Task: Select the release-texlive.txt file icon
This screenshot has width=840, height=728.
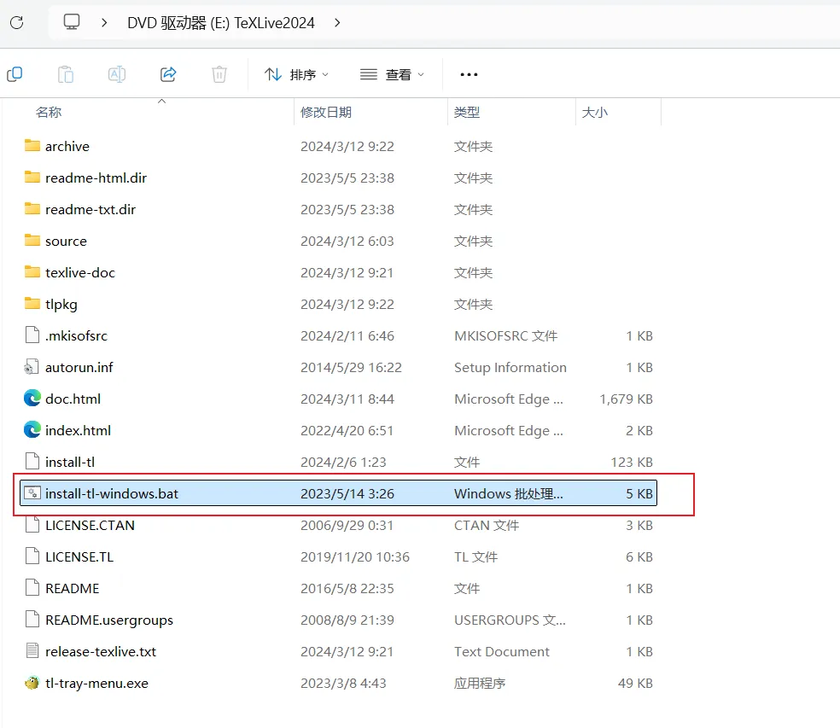Action: click(32, 651)
